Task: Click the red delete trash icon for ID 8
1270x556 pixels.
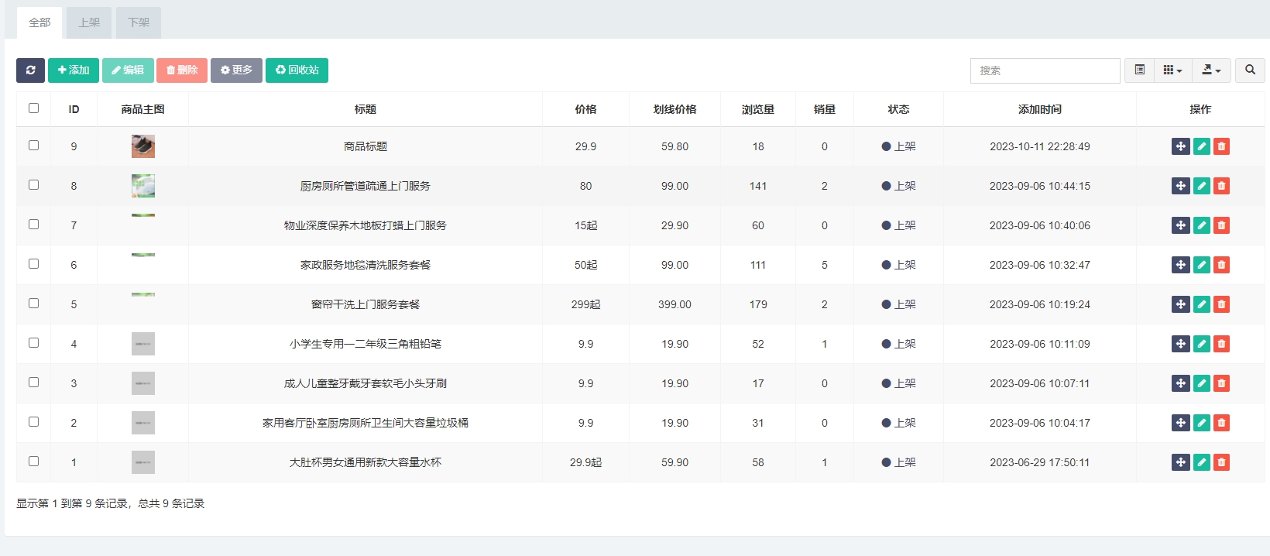Action: [x=1221, y=186]
